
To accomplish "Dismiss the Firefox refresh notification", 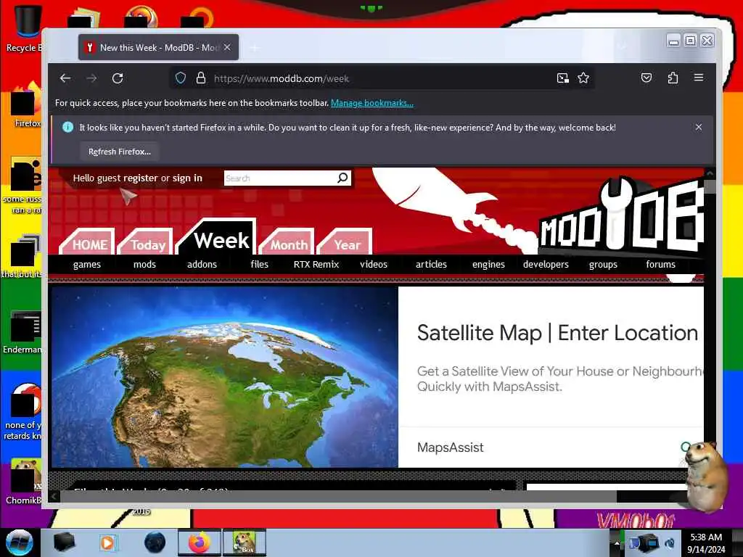I will point(699,127).
